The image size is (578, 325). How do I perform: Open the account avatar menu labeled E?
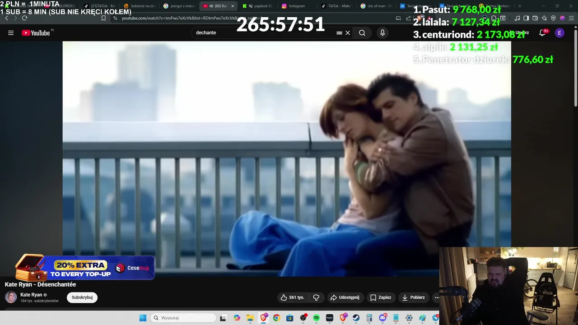559,33
